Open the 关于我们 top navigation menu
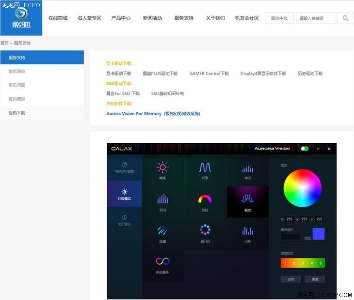 click(x=215, y=18)
